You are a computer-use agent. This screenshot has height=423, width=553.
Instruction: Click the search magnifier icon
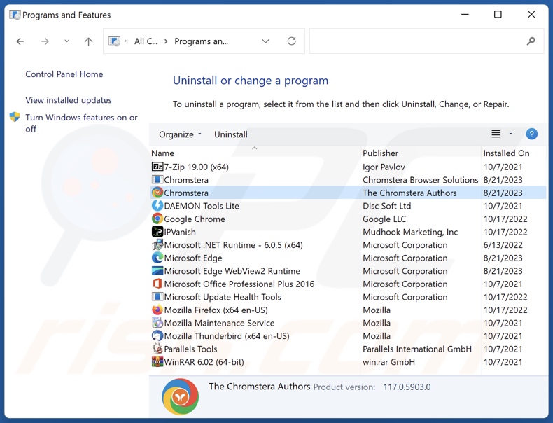(x=531, y=41)
